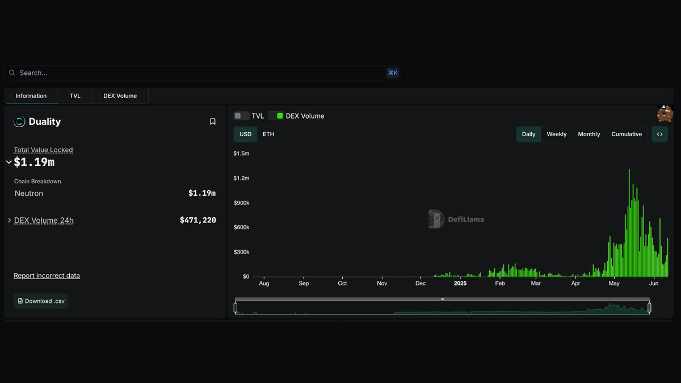
Task: Click the ⌘K shortcut badge
Action: [392, 73]
